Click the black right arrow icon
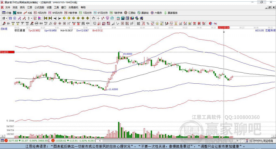This screenshot has width=276, height=149. [x=60, y=18]
